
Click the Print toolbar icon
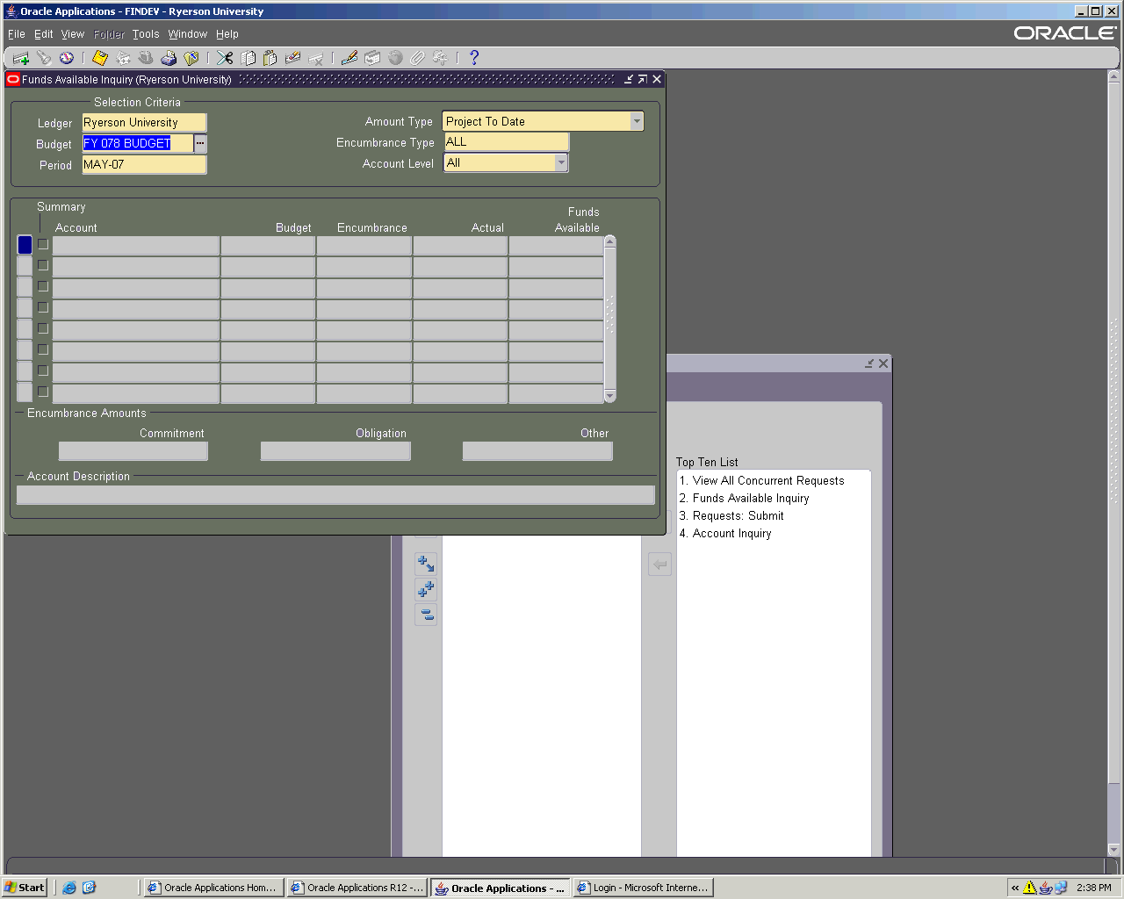pyautogui.click(x=169, y=58)
